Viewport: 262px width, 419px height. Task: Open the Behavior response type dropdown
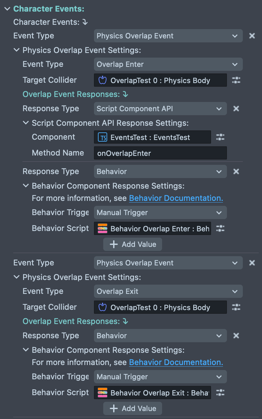160,171
